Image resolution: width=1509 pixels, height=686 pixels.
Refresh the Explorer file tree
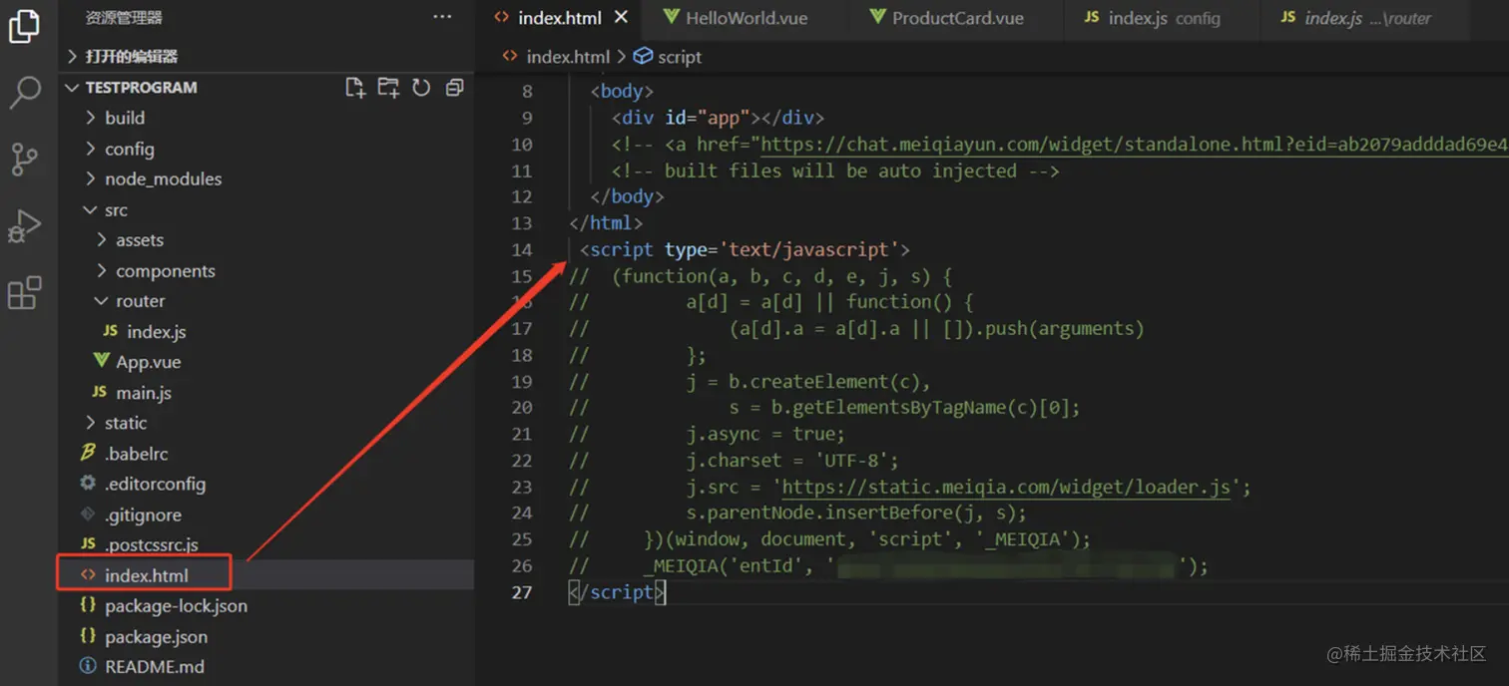pos(421,88)
